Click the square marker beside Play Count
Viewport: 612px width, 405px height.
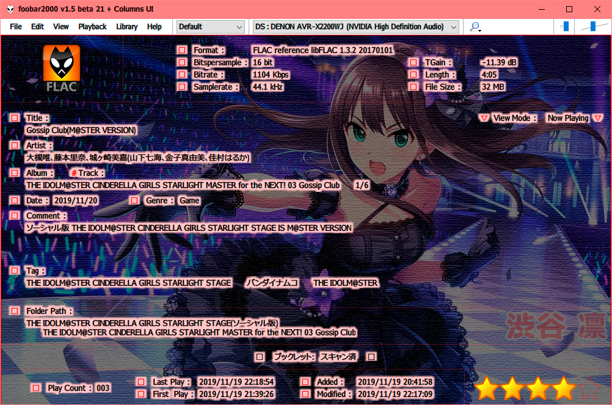[36, 388]
